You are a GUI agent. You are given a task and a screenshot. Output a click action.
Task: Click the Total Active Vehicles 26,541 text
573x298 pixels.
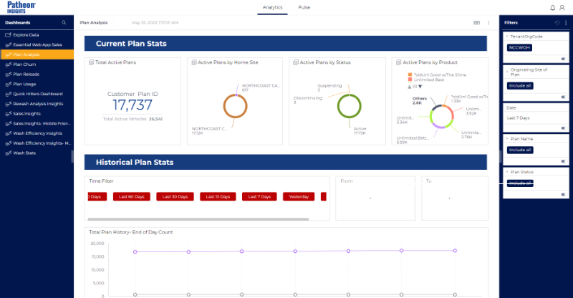tap(133, 119)
